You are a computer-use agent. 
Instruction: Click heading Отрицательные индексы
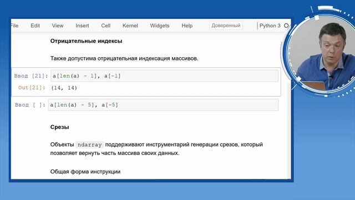click(x=87, y=41)
